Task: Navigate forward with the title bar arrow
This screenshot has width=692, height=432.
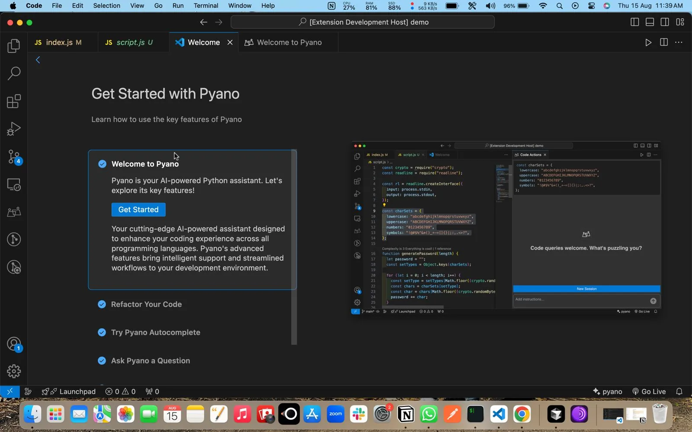Action: [x=219, y=22]
